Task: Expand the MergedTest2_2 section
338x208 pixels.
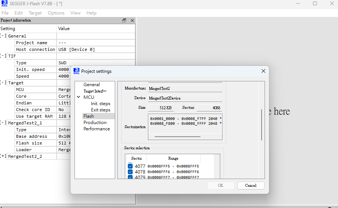Action: (3, 156)
